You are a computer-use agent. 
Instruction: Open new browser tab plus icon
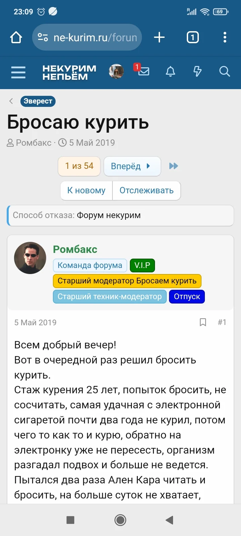pos(159,37)
